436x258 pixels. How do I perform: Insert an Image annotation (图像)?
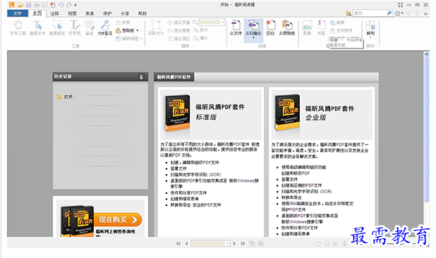(307, 27)
